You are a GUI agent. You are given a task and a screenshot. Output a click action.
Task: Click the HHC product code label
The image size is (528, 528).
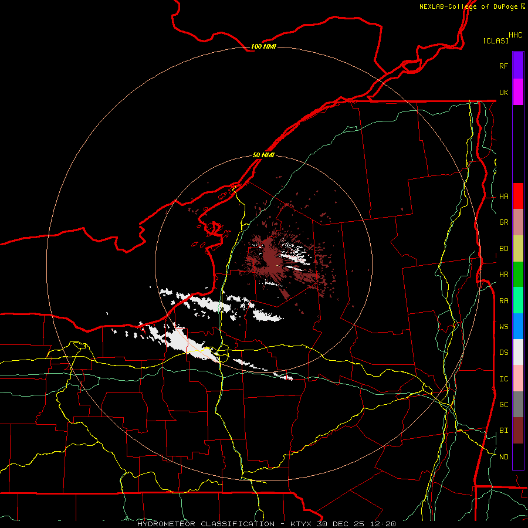515,35
